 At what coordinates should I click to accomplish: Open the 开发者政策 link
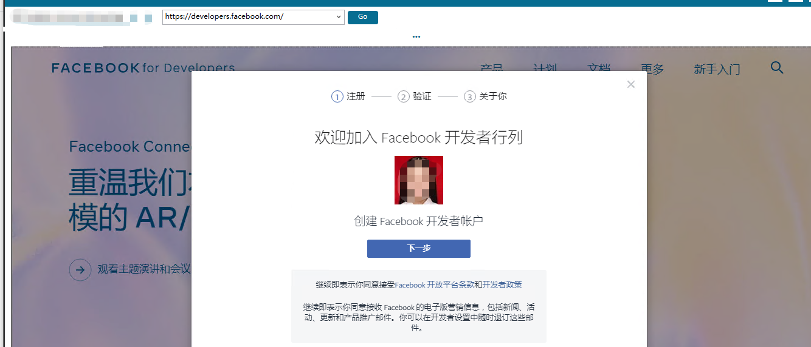point(502,285)
